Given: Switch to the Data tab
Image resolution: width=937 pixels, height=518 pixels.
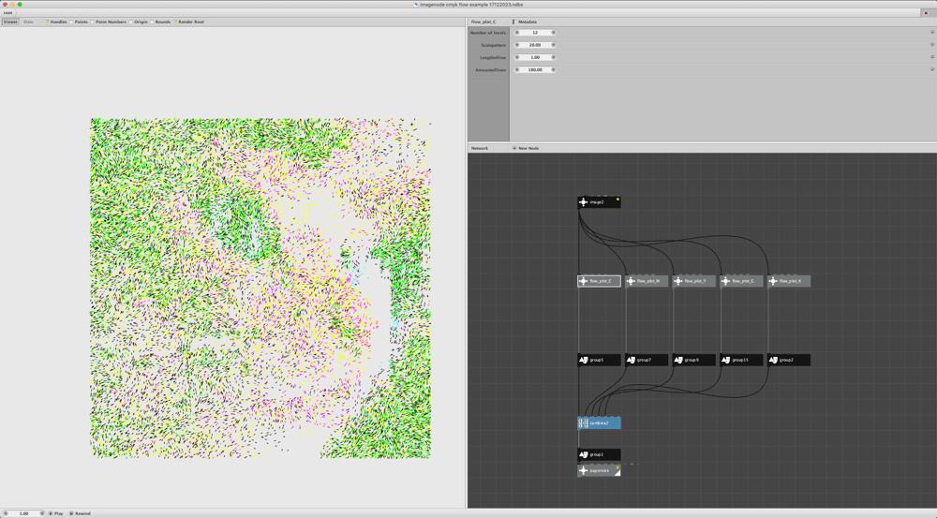Looking at the screenshot, I should (x=28, y=22).
